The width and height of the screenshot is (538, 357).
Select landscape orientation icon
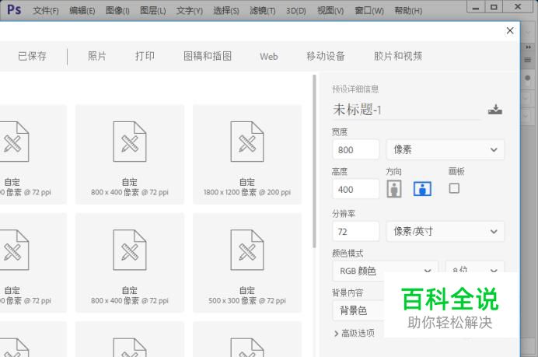[x=422, y=189]
